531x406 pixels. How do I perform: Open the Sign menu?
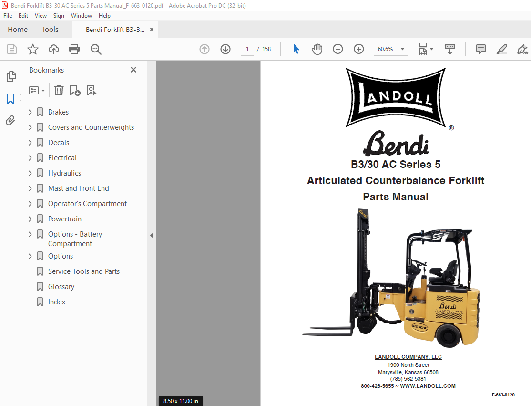pos(59,16)
